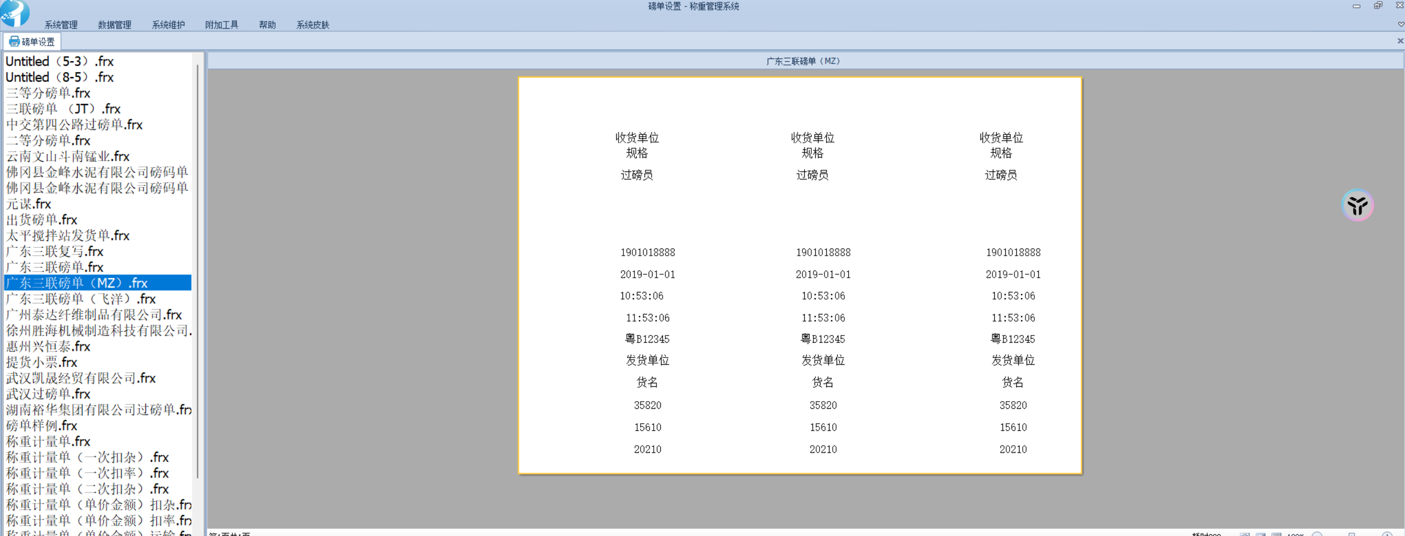This screenshot has height=536, width=1405.
Task: Collapse the ribbon with the chevron
Action: (x=1400, y=24)
